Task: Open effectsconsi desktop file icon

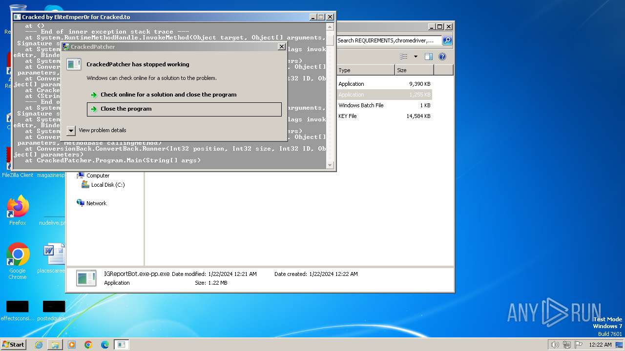Action: pyautogui.click(x=18, y=311)
